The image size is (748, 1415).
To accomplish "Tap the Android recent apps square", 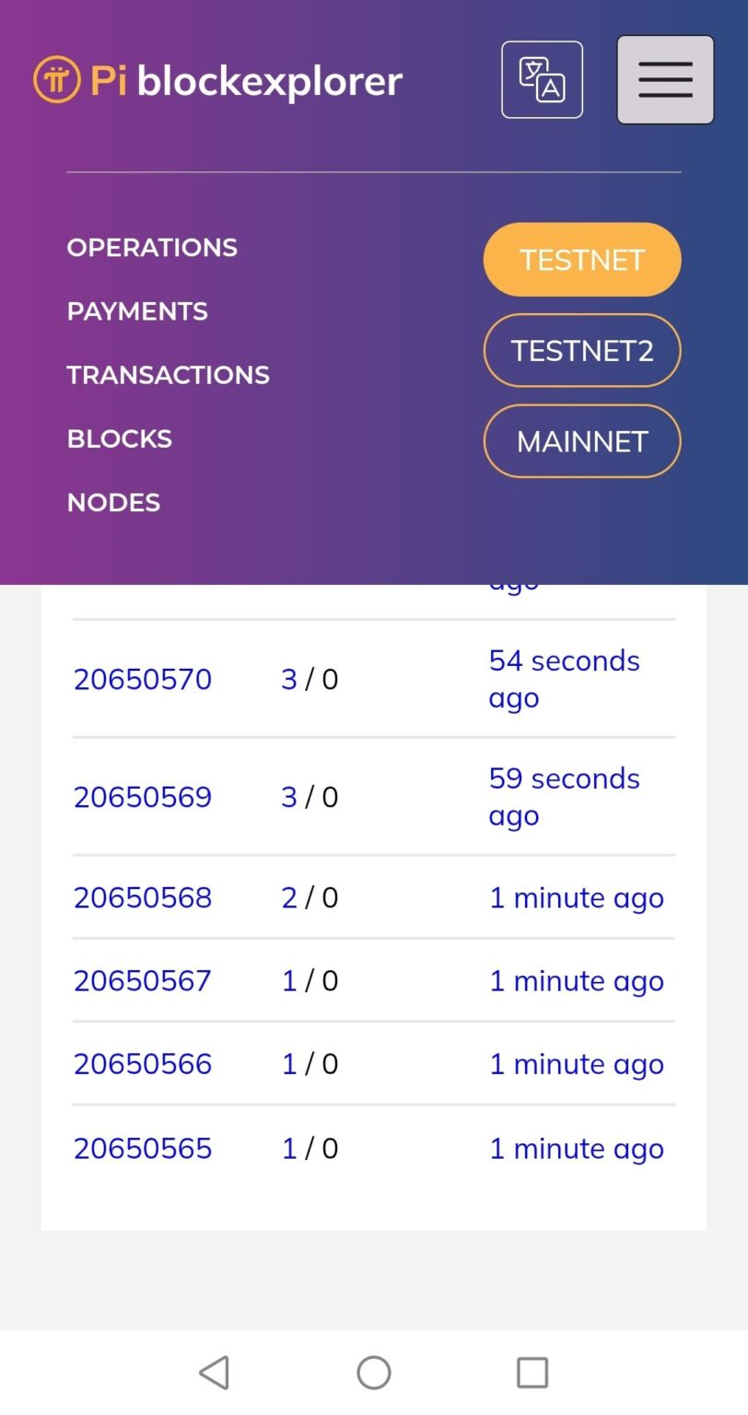I will point(532,1373).
